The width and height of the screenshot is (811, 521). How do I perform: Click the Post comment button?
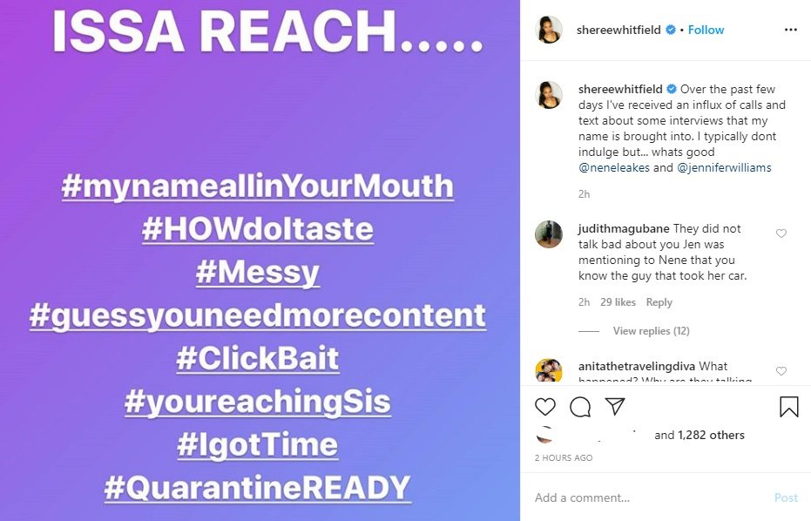coord(786,497)
